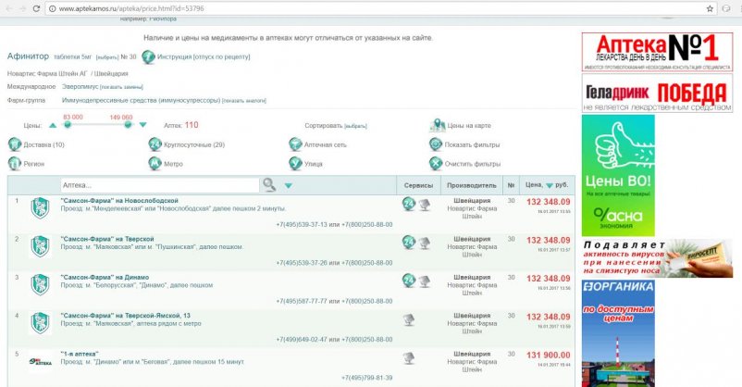Click Афинитор drug title

[28, 56]
